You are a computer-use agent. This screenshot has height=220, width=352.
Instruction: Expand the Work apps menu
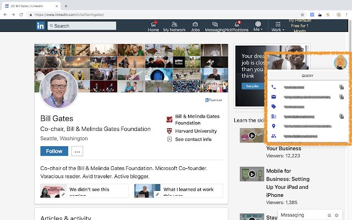click(x=278, y=26)
